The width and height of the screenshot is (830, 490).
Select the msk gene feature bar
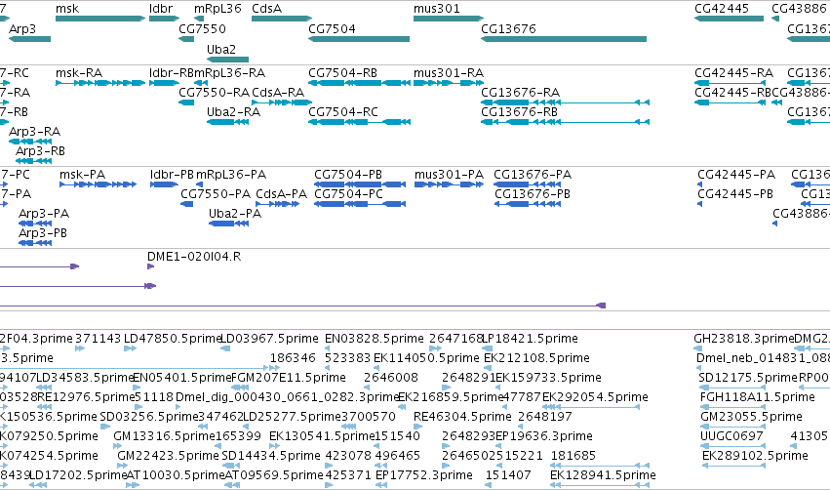tap(100, 19)
